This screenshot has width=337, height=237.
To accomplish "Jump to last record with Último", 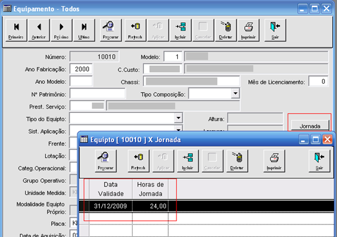I will click(x=84, y=30).
